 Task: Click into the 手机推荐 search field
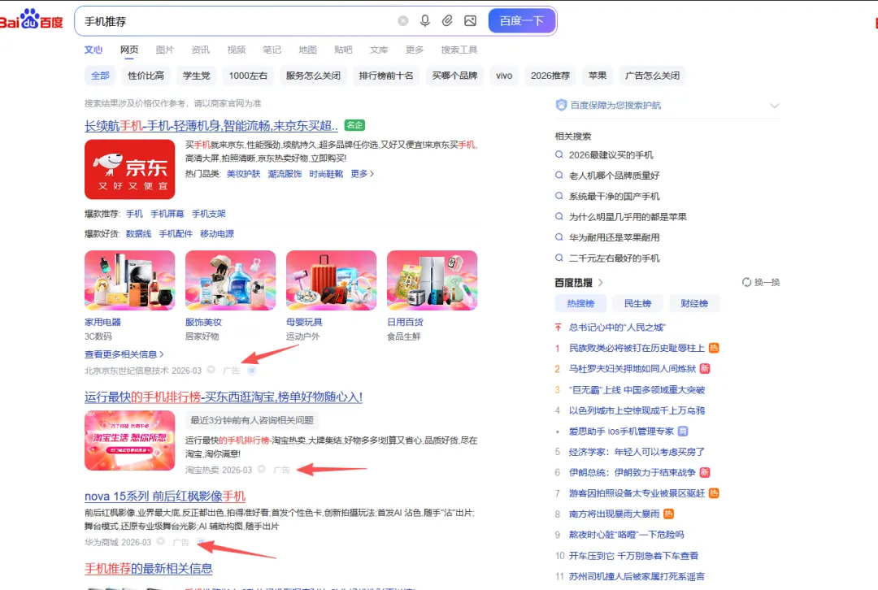235,21
